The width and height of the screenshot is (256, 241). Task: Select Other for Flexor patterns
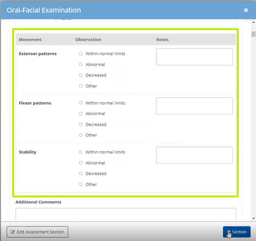81,135
